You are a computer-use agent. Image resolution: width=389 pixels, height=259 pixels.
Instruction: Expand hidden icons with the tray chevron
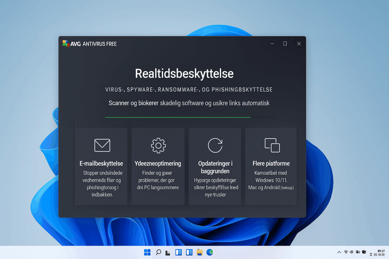click(x=339, y=252)
